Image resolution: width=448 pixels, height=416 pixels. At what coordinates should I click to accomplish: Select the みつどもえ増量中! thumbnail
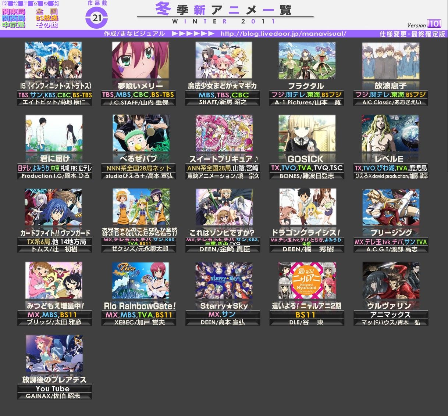(54, 280)
